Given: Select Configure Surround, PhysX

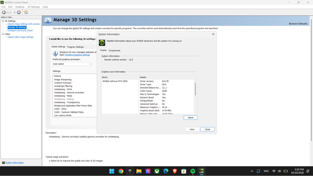Looking at the screenshot, I should (x=20, y=31).
